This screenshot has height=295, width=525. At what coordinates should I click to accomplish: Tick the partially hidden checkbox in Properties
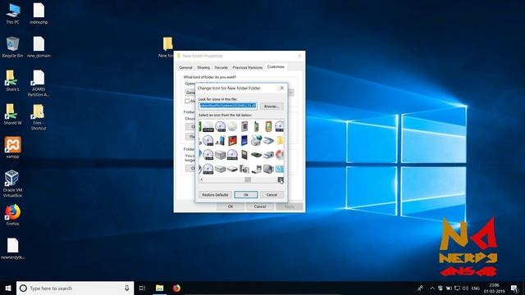click(x=187, y=101)
